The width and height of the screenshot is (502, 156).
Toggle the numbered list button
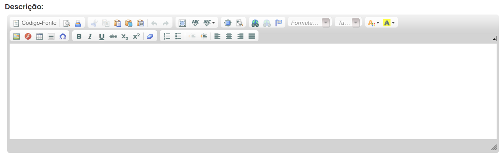point(167,36)
